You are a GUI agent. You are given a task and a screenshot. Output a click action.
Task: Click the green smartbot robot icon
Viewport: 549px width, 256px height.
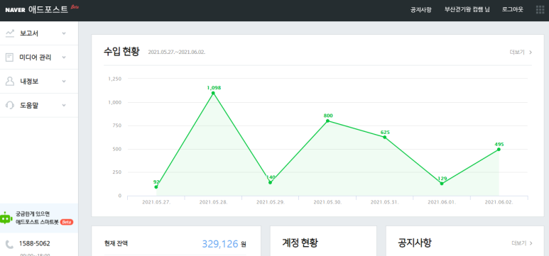pyautogui.click(x=6, y=218)
